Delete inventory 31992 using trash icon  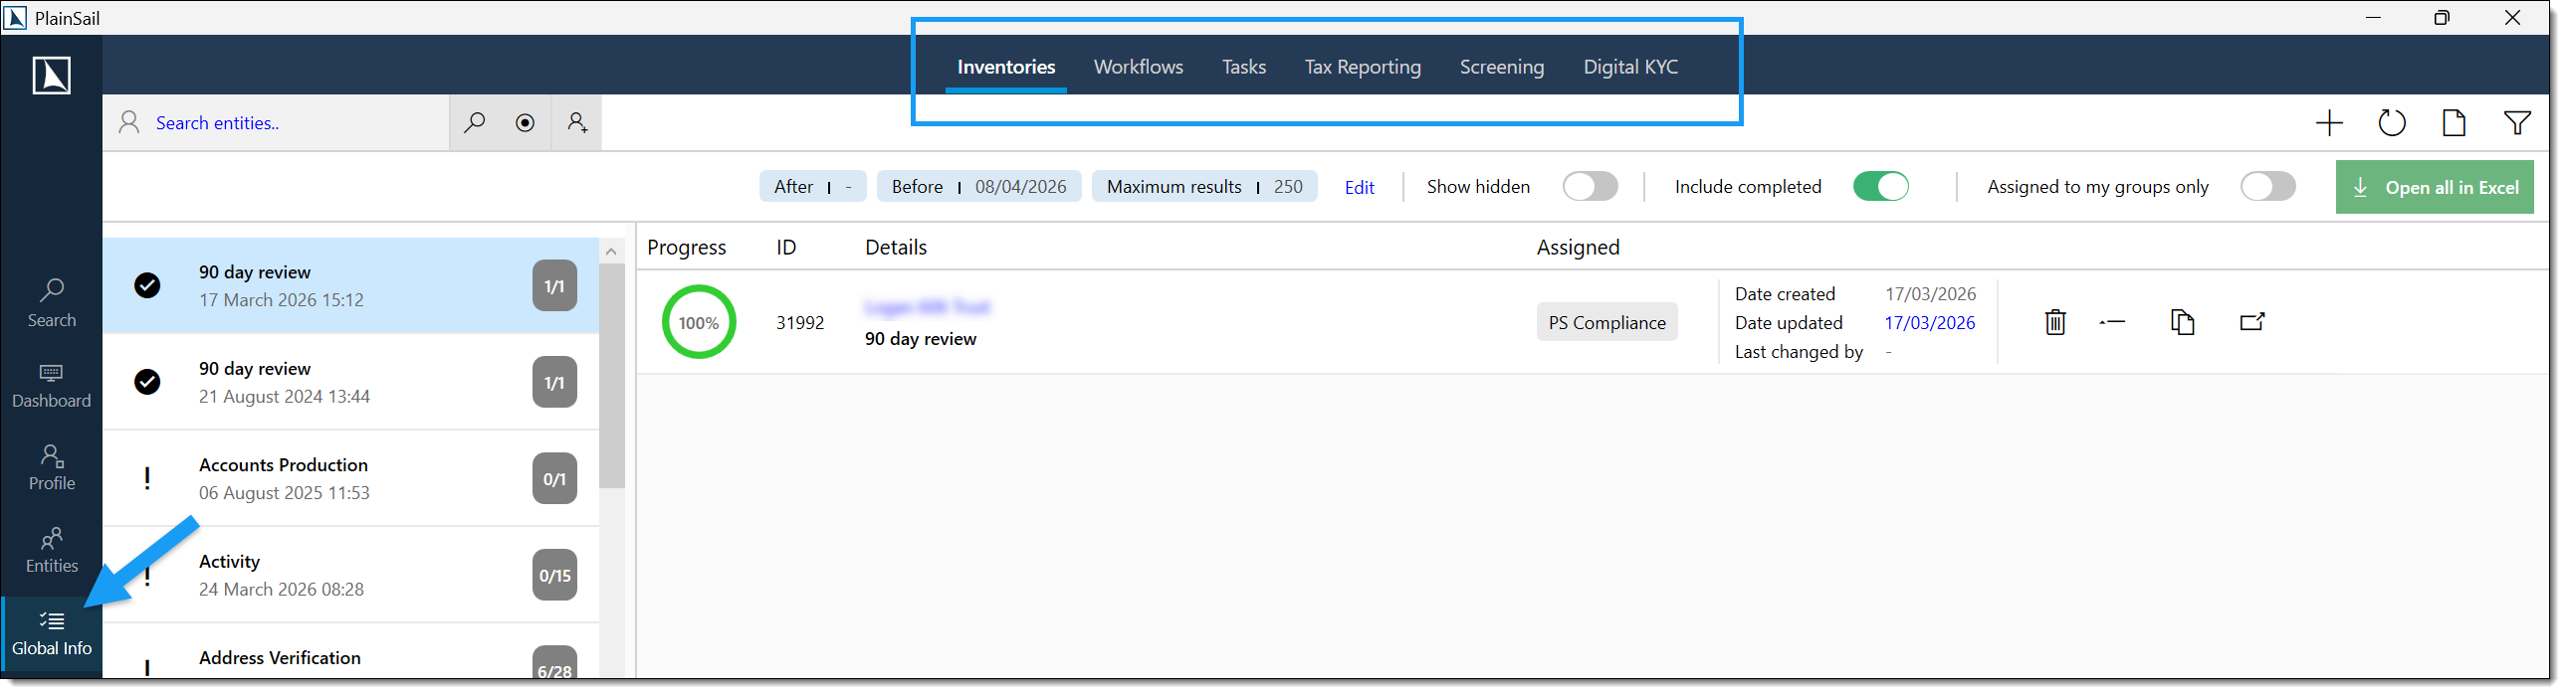[x=2055, y=322]
